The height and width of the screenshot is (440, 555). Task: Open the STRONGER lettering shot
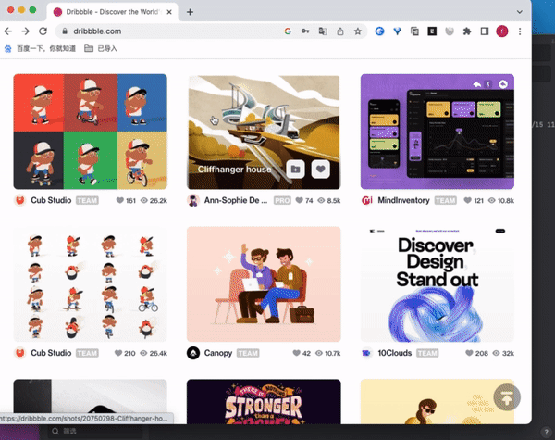[264, 402]
